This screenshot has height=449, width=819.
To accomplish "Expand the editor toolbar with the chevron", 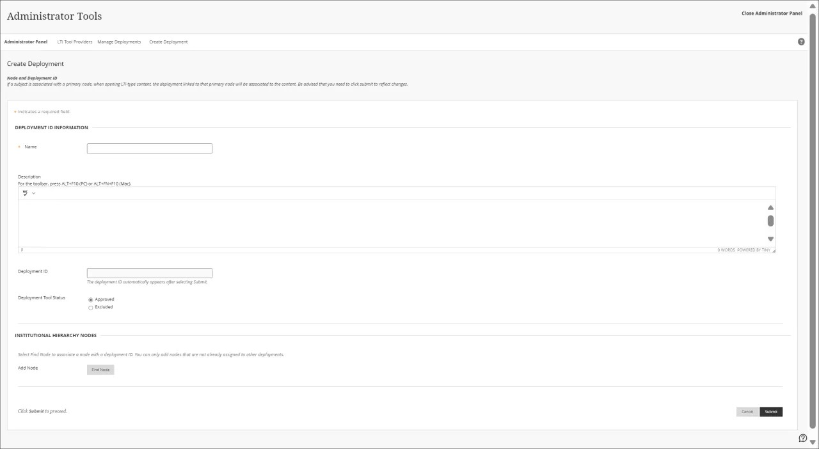I will pyautogui.click(x=34, y=193).
